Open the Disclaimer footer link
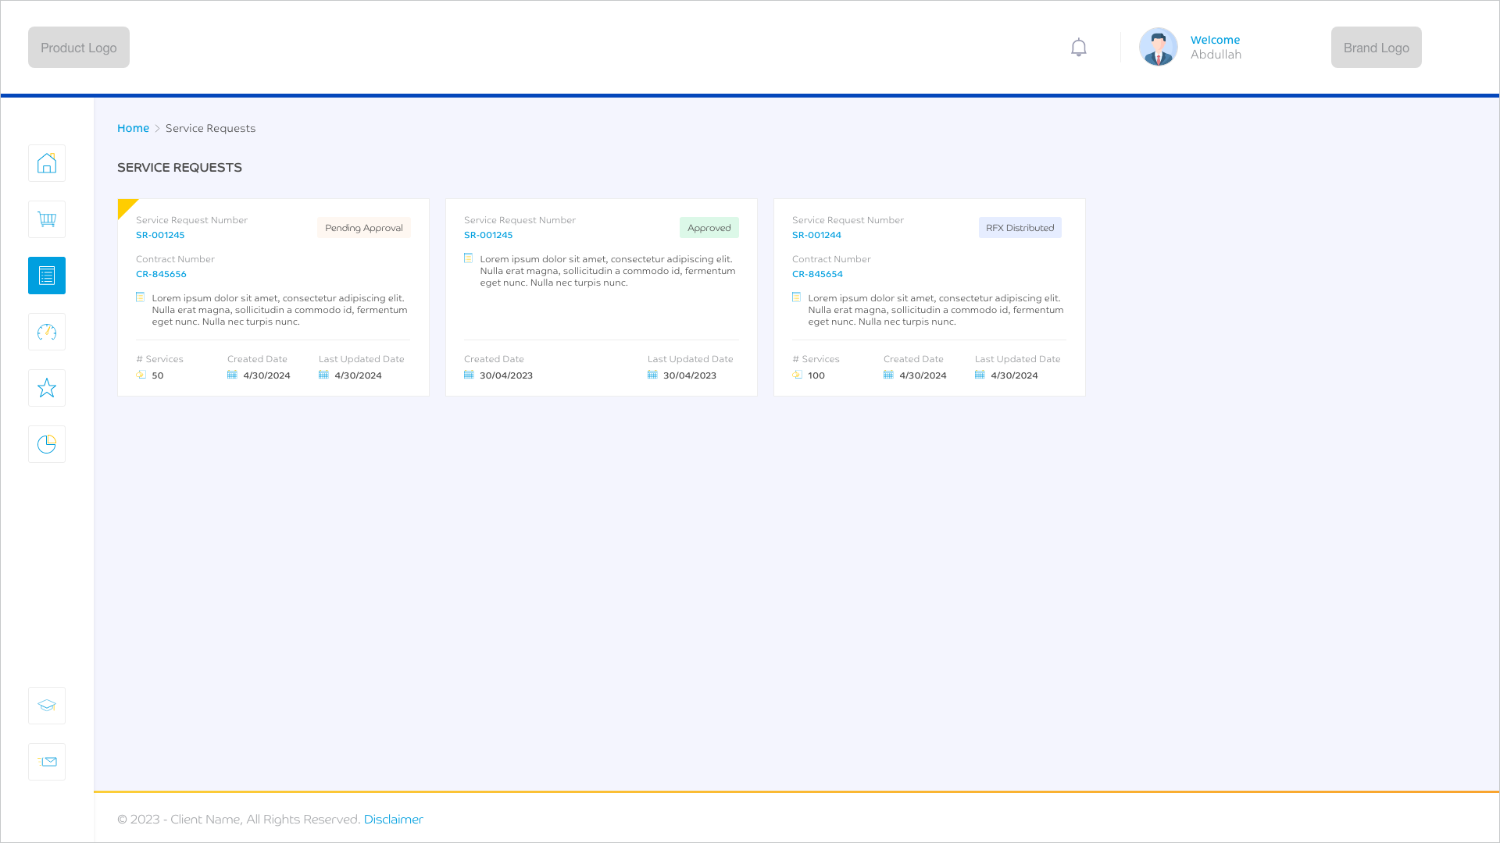 coord(393,819)
